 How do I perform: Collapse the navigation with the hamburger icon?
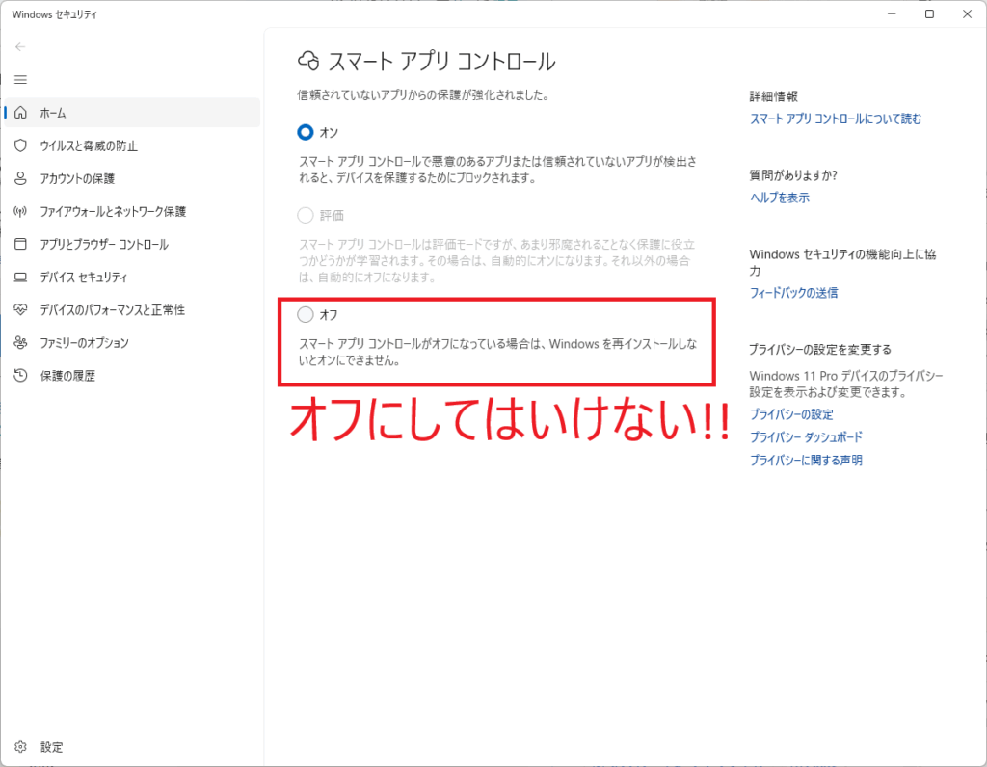(20, 79)
